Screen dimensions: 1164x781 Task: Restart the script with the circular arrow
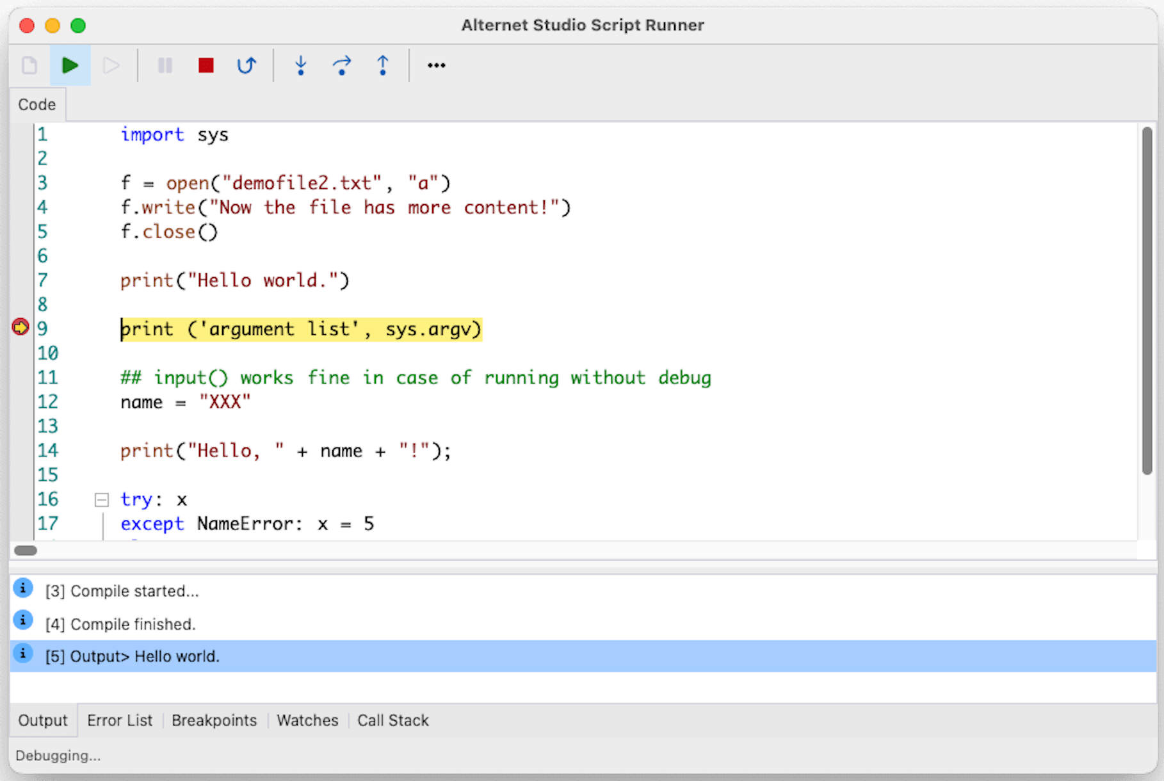[247, 65]
